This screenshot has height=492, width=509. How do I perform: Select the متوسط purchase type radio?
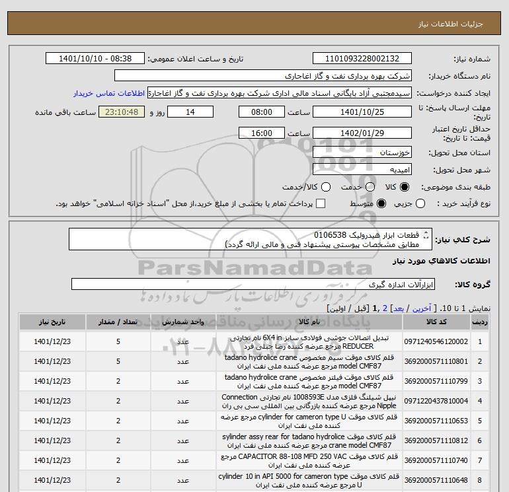(381, 203)
